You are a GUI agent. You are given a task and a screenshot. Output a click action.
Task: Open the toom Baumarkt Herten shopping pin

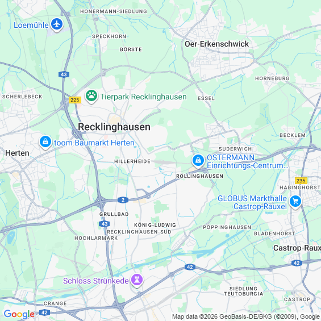click(45, 142)
